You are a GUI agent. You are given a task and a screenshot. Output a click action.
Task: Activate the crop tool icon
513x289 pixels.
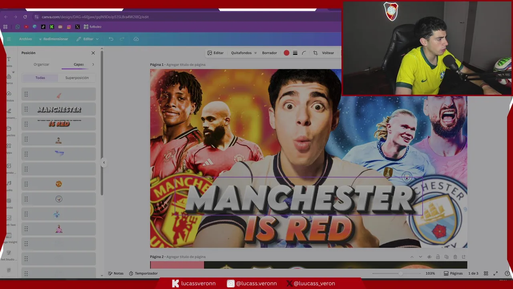[315, 53]
